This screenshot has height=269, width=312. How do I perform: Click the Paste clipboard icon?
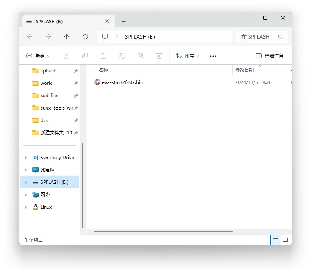click(x=103, y=56)
